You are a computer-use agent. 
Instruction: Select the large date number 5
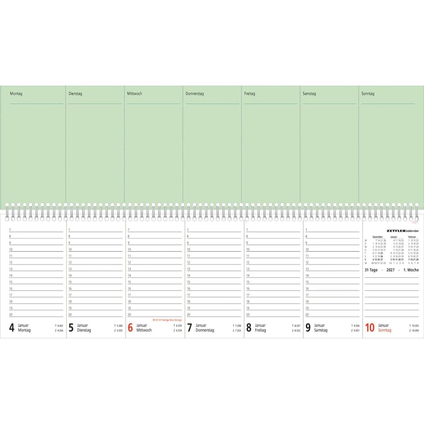click(71, 328)
